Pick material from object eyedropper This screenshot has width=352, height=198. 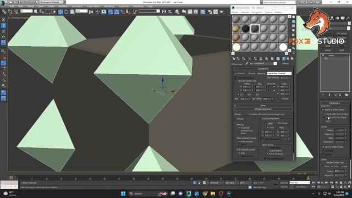(x=246, y=64)
